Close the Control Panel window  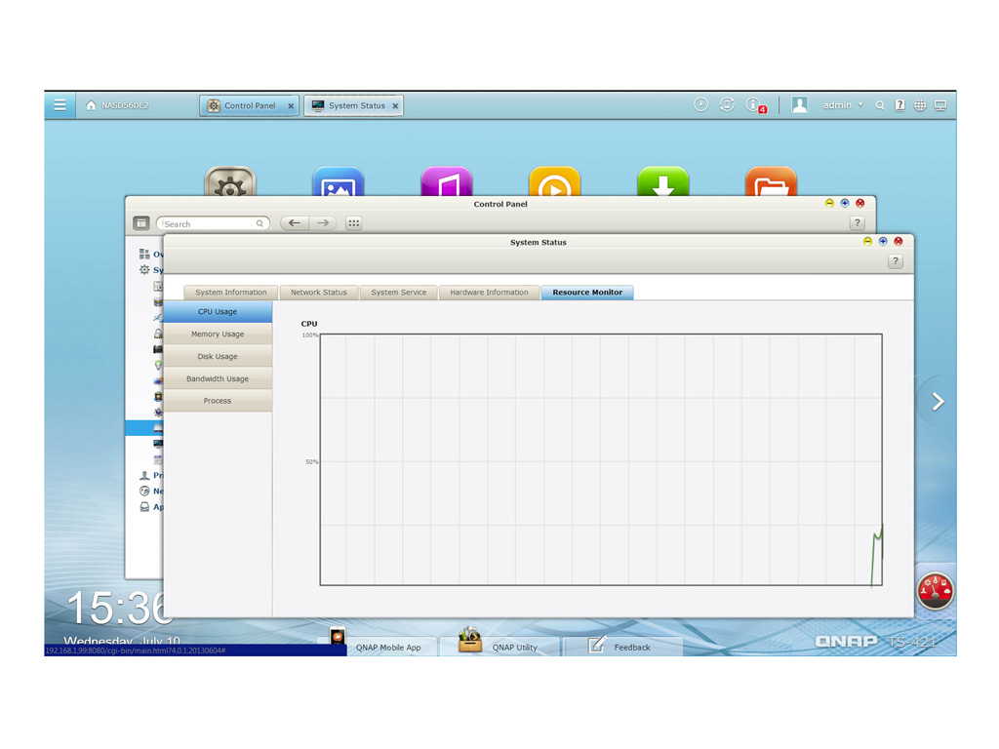(860, 203)
